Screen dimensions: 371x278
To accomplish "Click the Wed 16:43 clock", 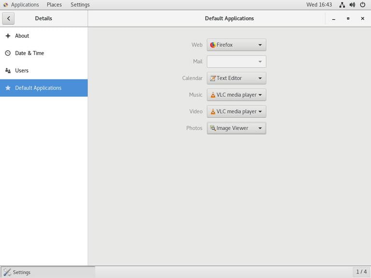I will tap(319, 5).
